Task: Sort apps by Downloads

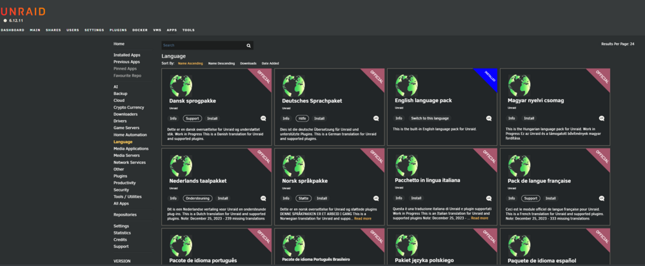Action: coord(248,63)
